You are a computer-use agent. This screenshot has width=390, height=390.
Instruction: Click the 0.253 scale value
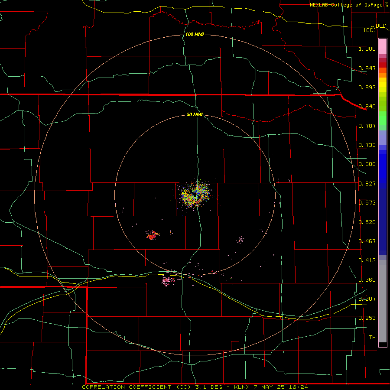pos(367,318)
